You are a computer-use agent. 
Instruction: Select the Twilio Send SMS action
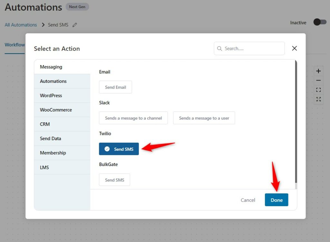(x=119, y=149)
